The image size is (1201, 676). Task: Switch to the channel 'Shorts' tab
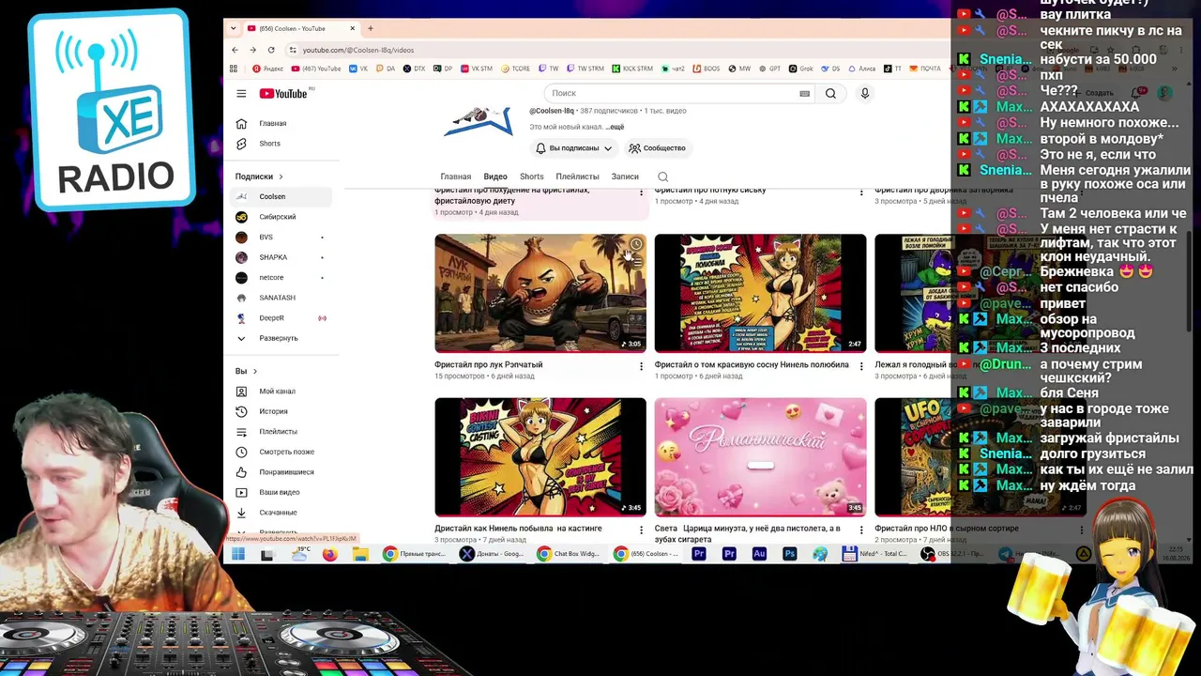[532, 177]
